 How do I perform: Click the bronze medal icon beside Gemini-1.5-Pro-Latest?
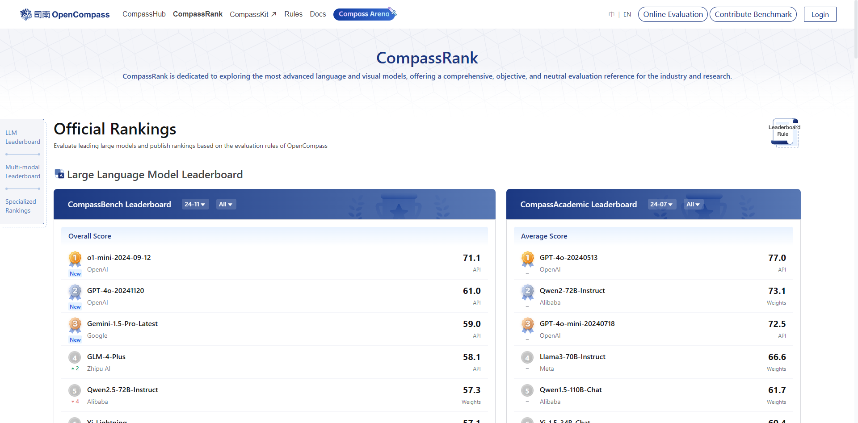tap(75, 325)
